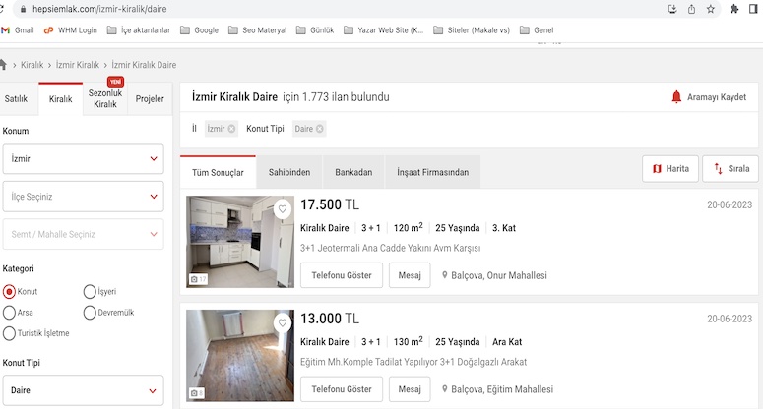Open the İlçe Seçiniz dropdown

tap(84, 197)
